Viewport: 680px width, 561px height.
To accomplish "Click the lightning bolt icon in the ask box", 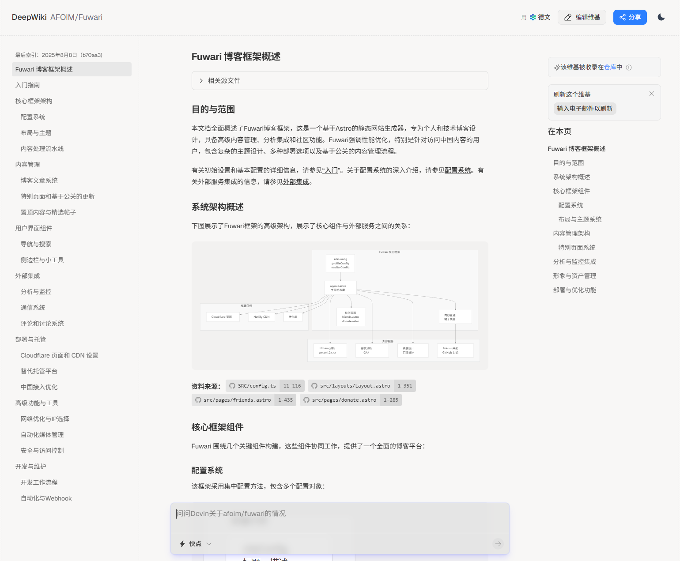I will (x=182, y=544).
